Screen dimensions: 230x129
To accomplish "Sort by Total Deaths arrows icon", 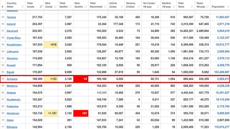I will 71,7.
